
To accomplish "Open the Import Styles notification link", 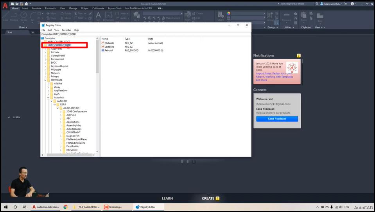I will [275, 77].
